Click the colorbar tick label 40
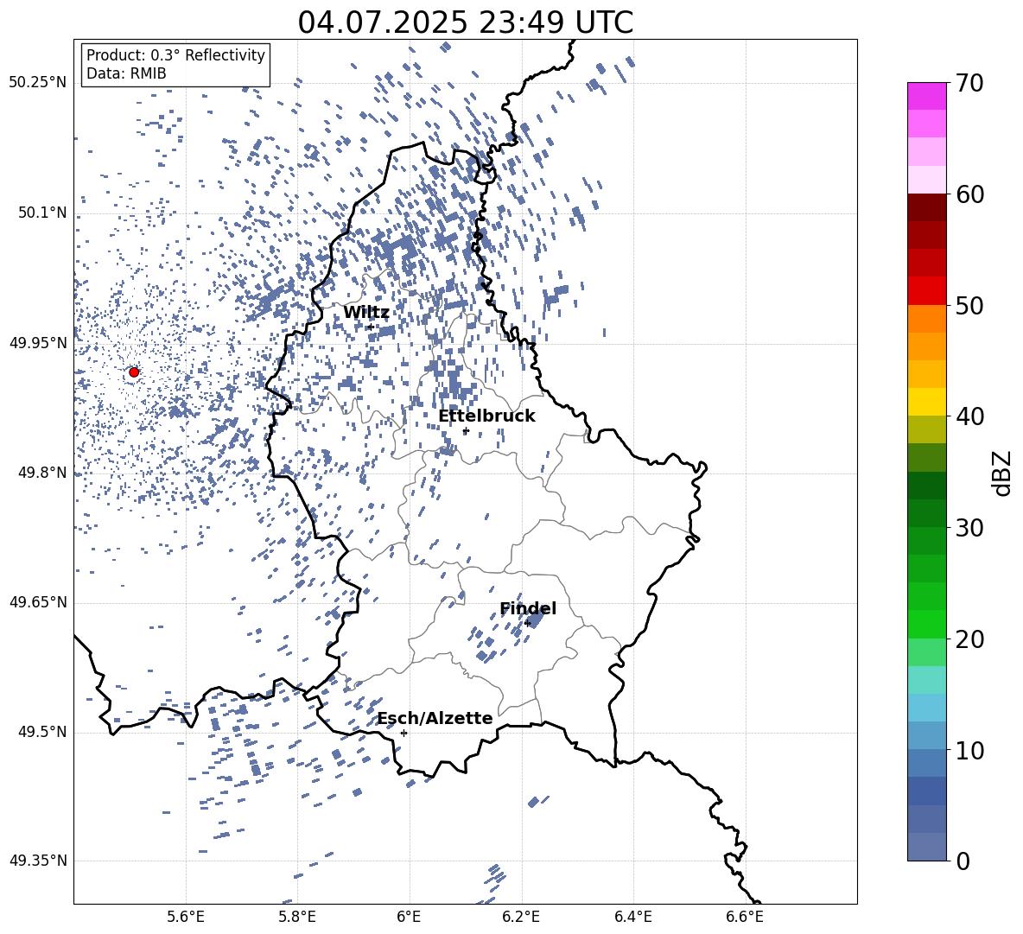 pos(970,416)
